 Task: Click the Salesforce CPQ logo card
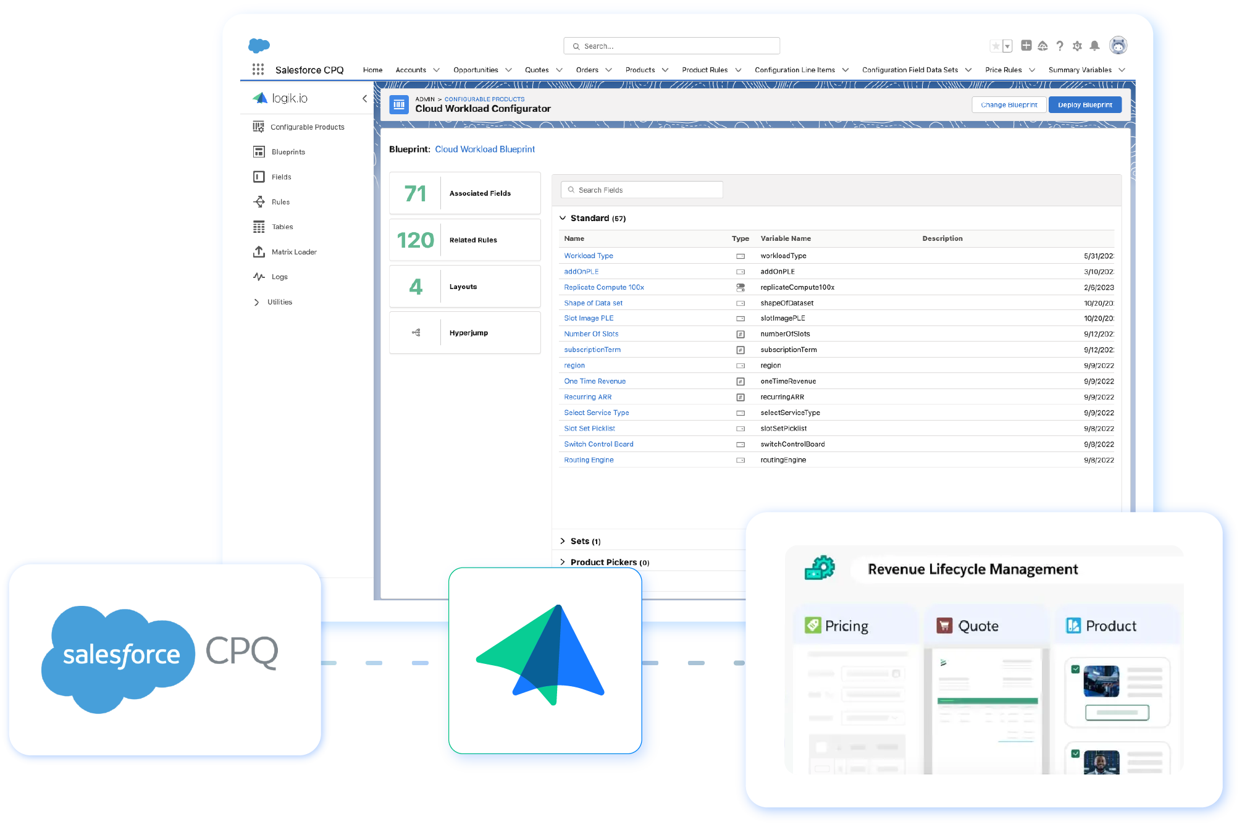pyautogui.click(x=165, y=659)
